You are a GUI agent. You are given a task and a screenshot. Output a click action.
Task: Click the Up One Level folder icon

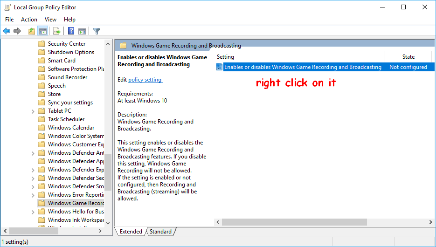pyautogui.click(x=31, y=31)
